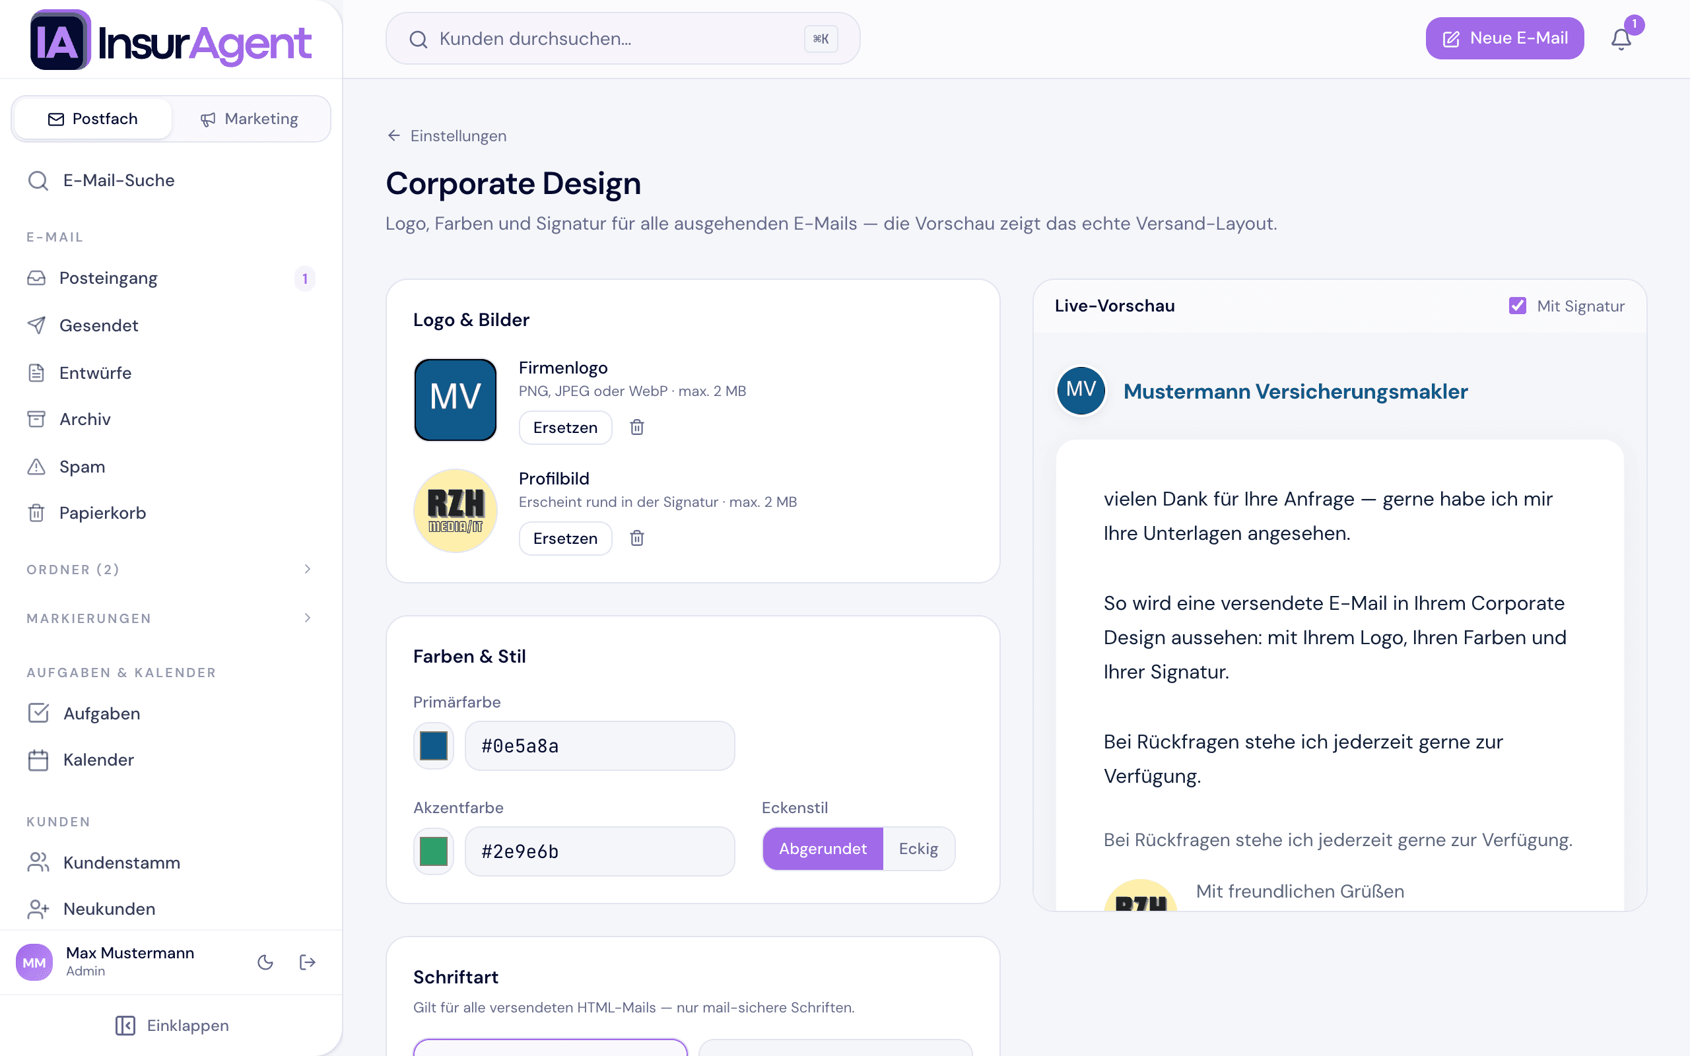Click Ersetzen for the Profilbild

click(565, 539)
